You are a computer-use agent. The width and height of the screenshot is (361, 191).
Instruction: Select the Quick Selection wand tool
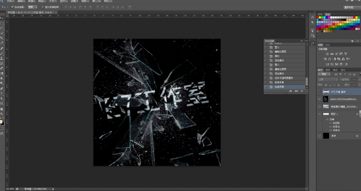tap(2, 33)
